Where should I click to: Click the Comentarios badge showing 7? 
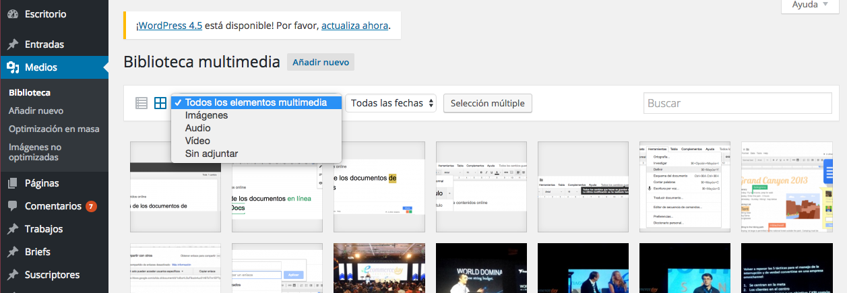(91, 206)
